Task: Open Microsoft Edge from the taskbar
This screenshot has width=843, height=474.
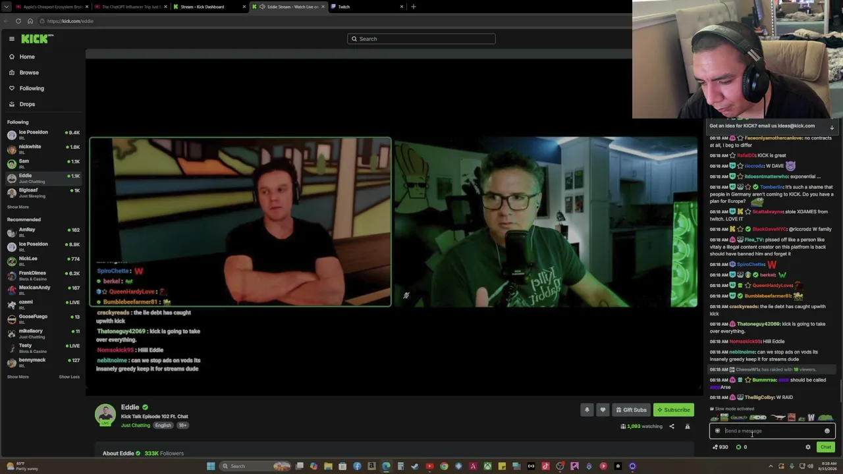Action: pyautogui.click(x=386, y=466)
